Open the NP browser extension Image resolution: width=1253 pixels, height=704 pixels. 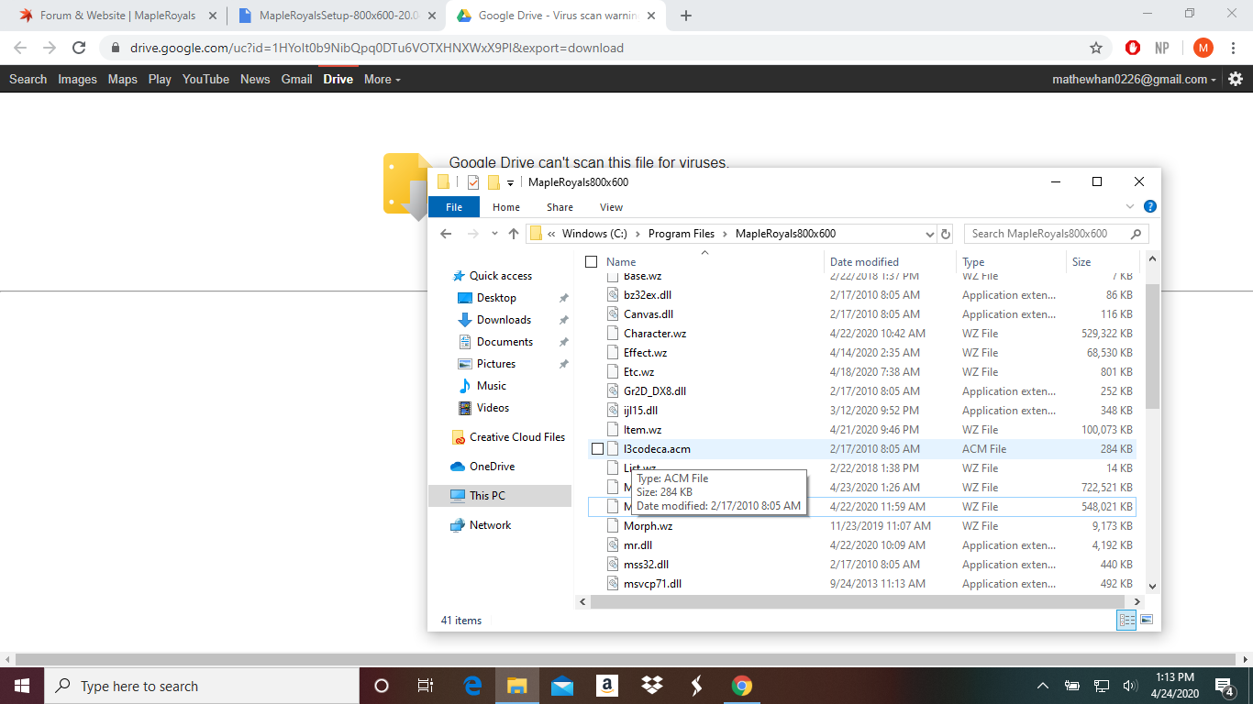1162,48
